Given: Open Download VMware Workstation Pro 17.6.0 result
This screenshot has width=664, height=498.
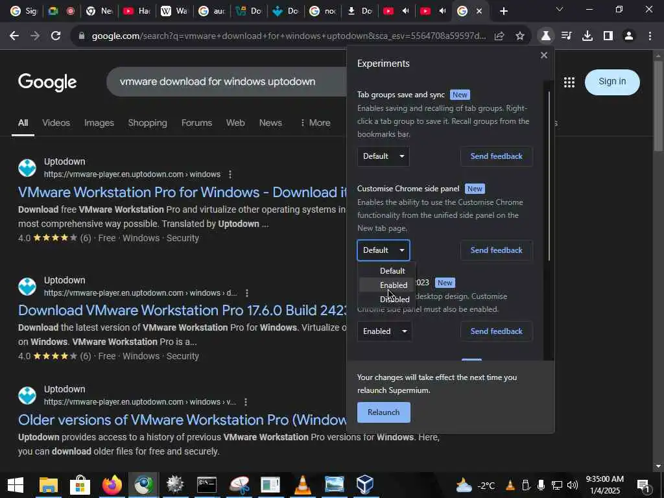Looking at the screenshot, I should pos(182,311).
